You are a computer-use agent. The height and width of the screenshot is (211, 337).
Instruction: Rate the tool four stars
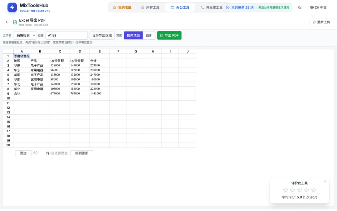pos(306,190)
